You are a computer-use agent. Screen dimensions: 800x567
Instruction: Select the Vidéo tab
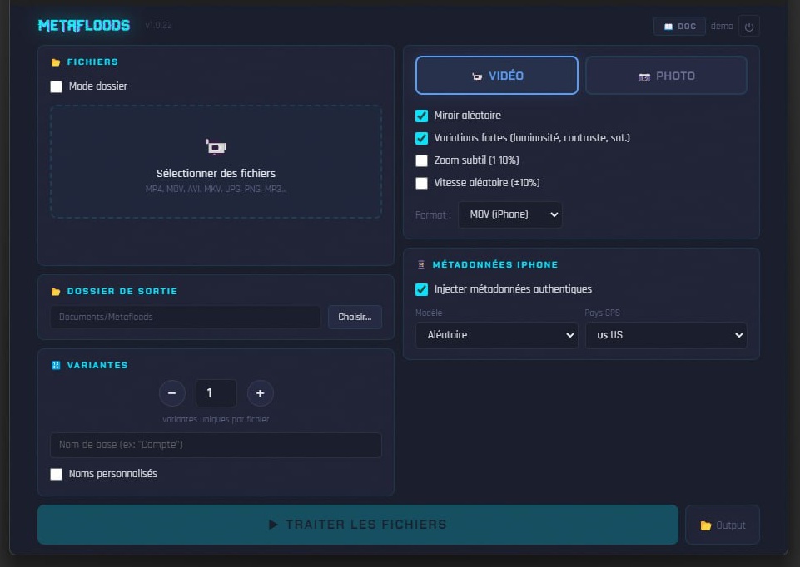[496, 75]
